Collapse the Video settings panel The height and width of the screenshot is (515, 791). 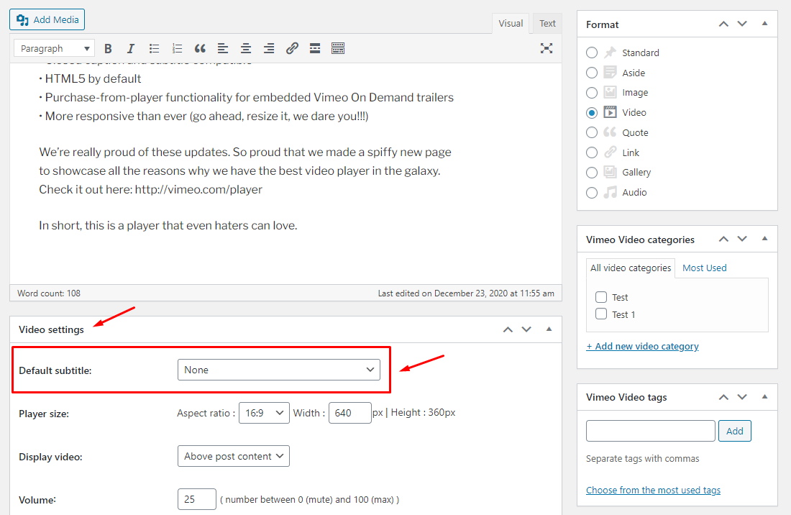coord(549,329)
